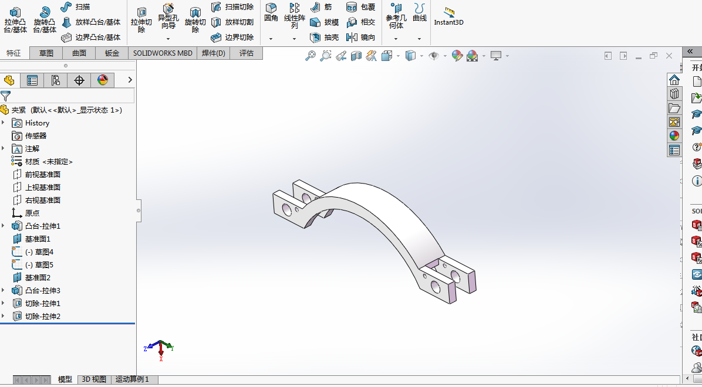This screenshot has height=387, width=702.
Task: Expand the 注解 annotations node
Action: coord(4,148)
